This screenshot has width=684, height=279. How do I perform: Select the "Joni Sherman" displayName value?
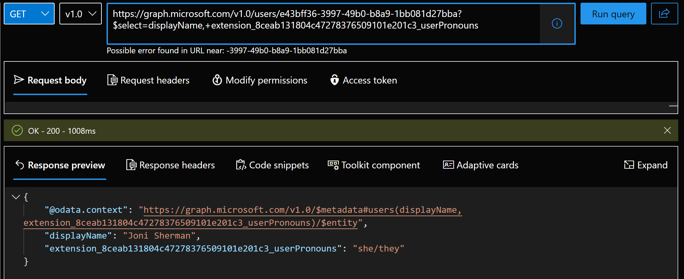point(159,236)
